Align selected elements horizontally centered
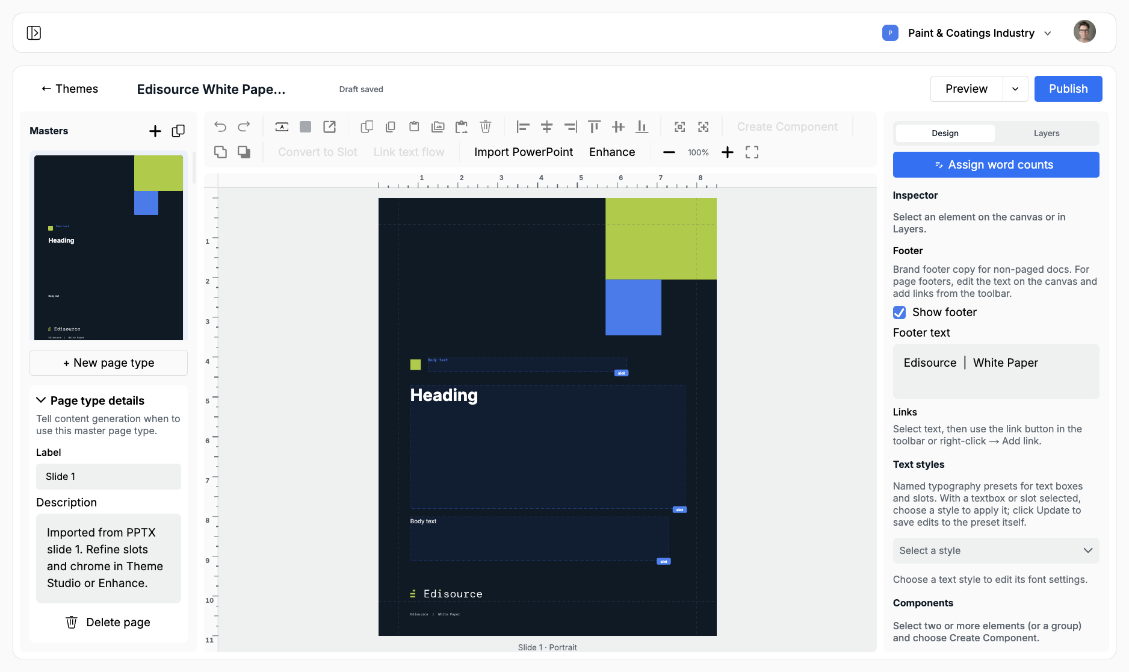The width and height of the screenshot is (1129, 672). (x=546, y=126)
